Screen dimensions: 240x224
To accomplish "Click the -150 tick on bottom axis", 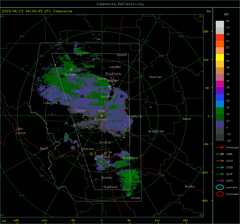I will coord(16,220).
